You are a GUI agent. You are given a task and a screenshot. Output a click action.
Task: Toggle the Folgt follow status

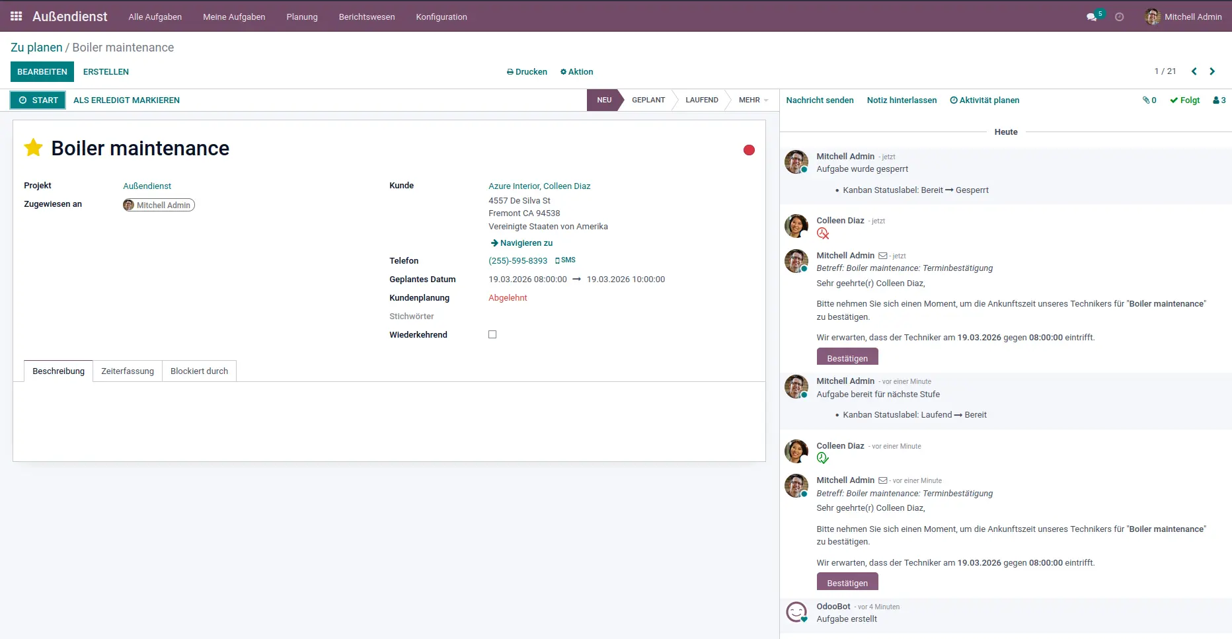[x=1184, y=100]
